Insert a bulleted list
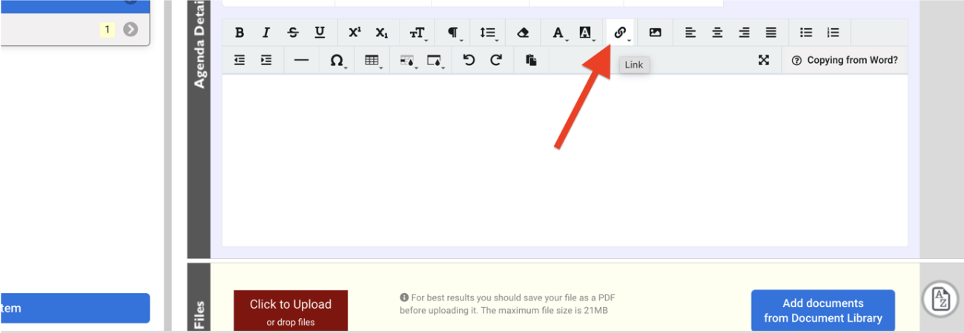The height and width of the screenshot is (333, 964). pos(806,33)
